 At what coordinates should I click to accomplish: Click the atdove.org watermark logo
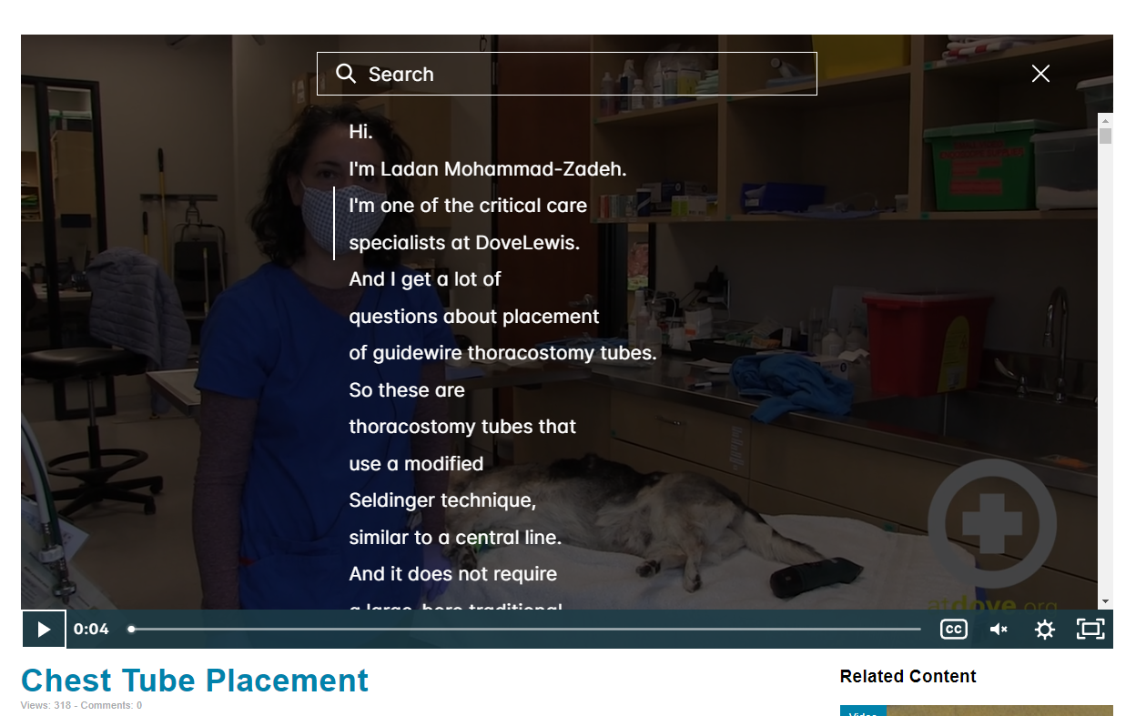click(992, 537)
